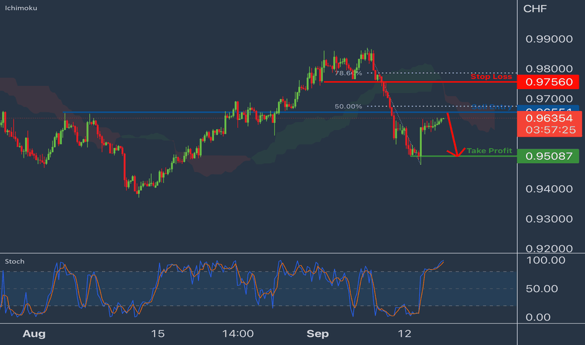585x345 pixels.
Task: Click the 0.00 stochastic scale value
Action: pos(538,317)
